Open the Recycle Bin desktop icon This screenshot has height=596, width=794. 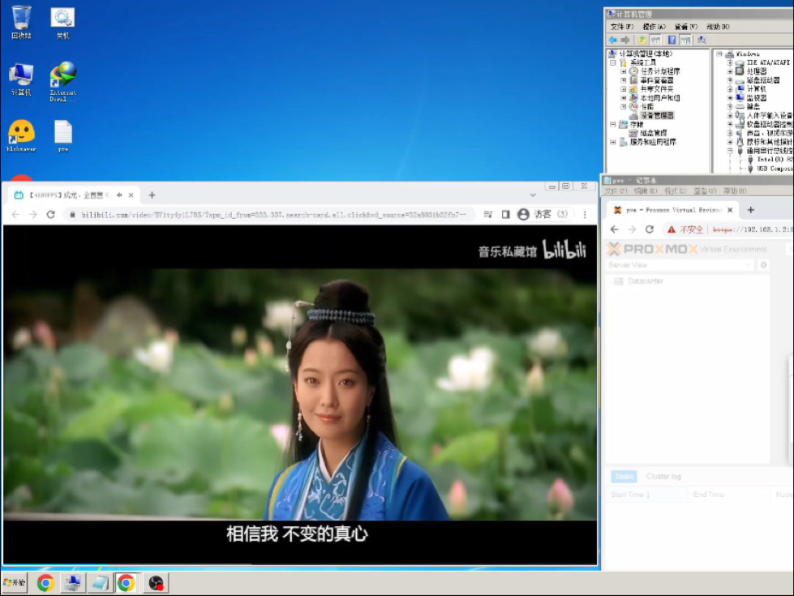pyautogui.click(x=21, y=22)
